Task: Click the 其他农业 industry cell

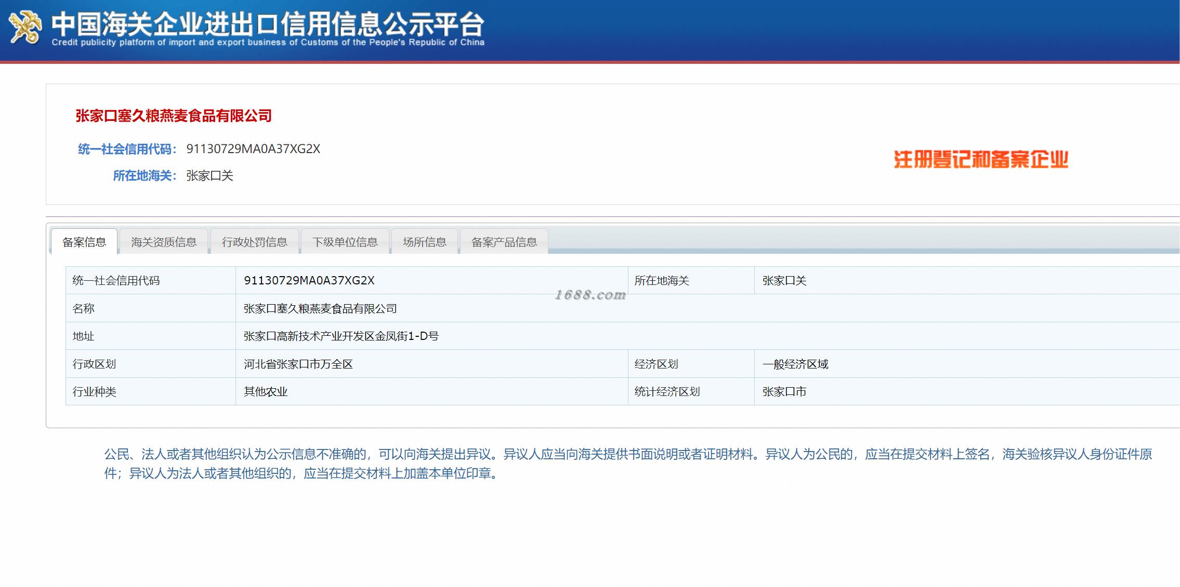Action: [266, 392]
